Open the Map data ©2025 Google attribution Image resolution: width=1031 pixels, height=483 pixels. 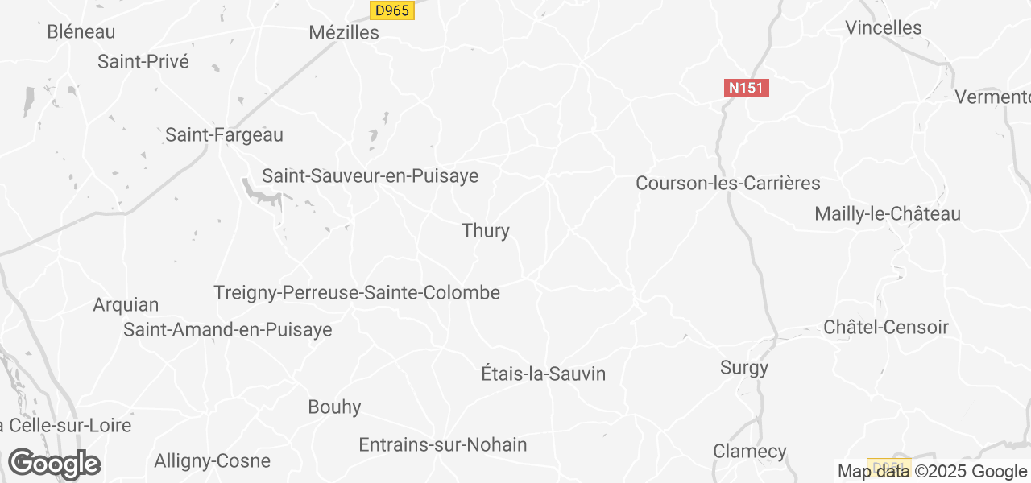click(932, 472)
